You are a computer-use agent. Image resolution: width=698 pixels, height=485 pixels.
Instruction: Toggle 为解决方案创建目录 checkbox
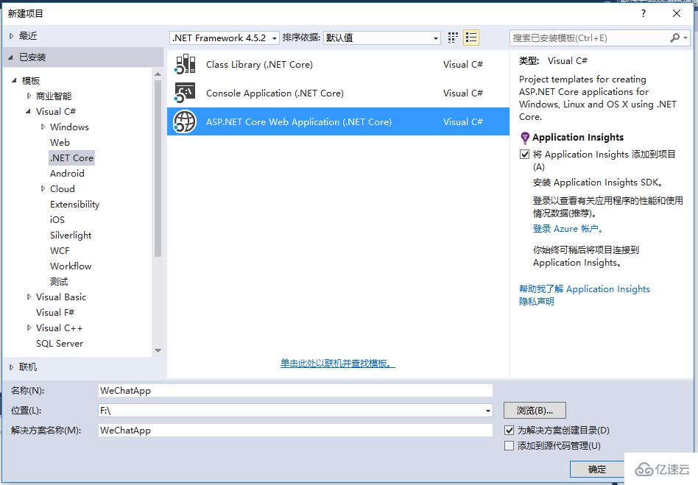point(510,431)
